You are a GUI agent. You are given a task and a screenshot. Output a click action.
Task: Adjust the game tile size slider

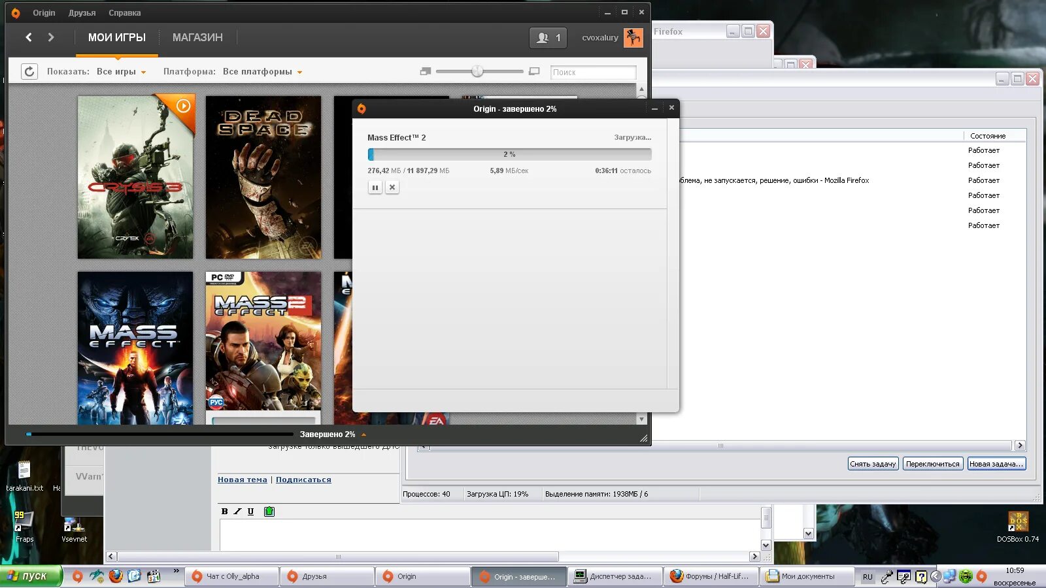478,71
